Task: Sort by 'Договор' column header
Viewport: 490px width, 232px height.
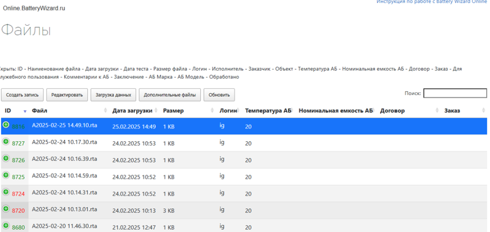Action: click(392, 111)
